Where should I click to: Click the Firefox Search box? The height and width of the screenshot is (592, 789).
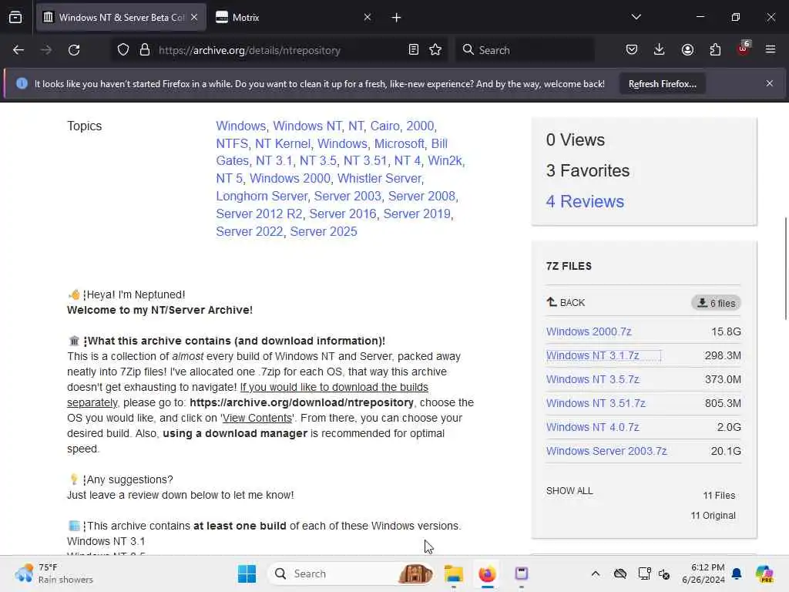point(525,50)
